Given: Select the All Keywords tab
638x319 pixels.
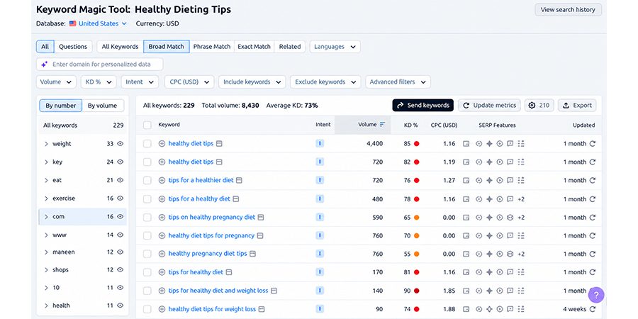Looking at the screenshot, I should pyautogui.click(x=120, y=46).
